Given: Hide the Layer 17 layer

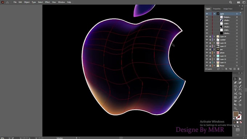Looking at the screenshot, I should tap(207, 46).
